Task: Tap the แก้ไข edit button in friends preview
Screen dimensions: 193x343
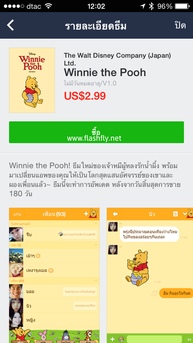Action: click(17, 214)
